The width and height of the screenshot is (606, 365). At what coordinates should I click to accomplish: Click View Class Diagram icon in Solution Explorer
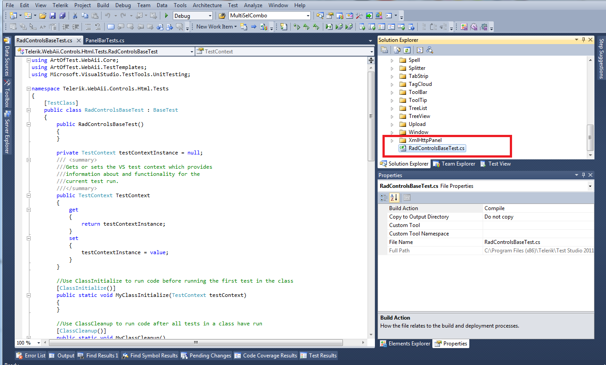tap(430, 50)
